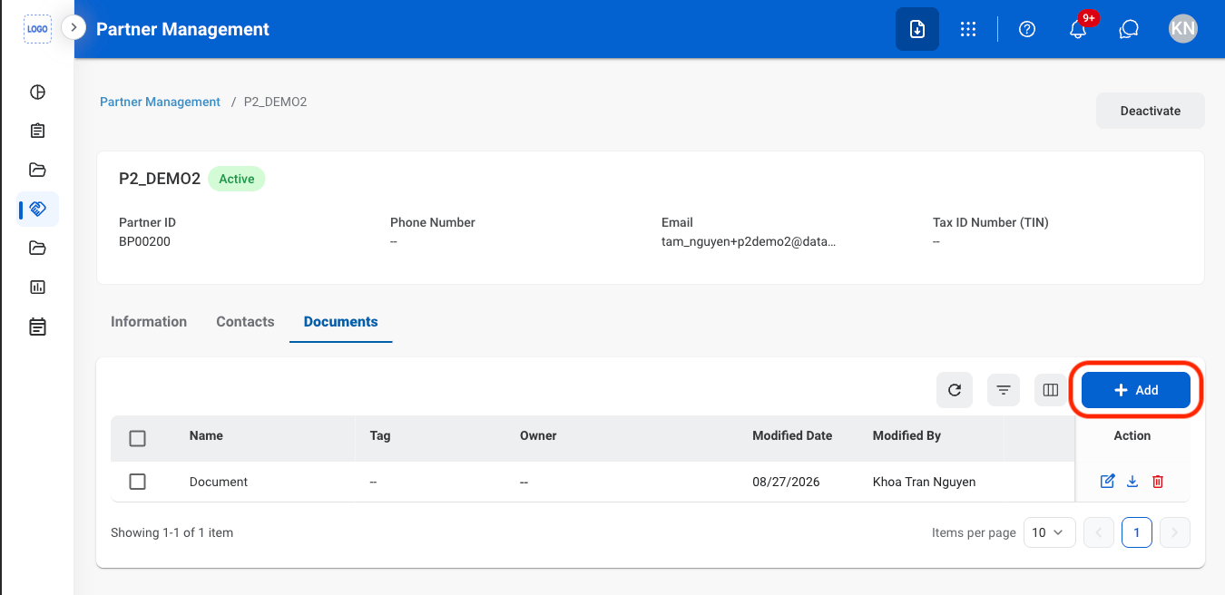
Task: Open the filter options icon
Action: coord(1004,390)
